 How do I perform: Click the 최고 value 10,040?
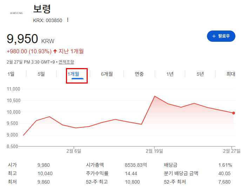[45, 173]
